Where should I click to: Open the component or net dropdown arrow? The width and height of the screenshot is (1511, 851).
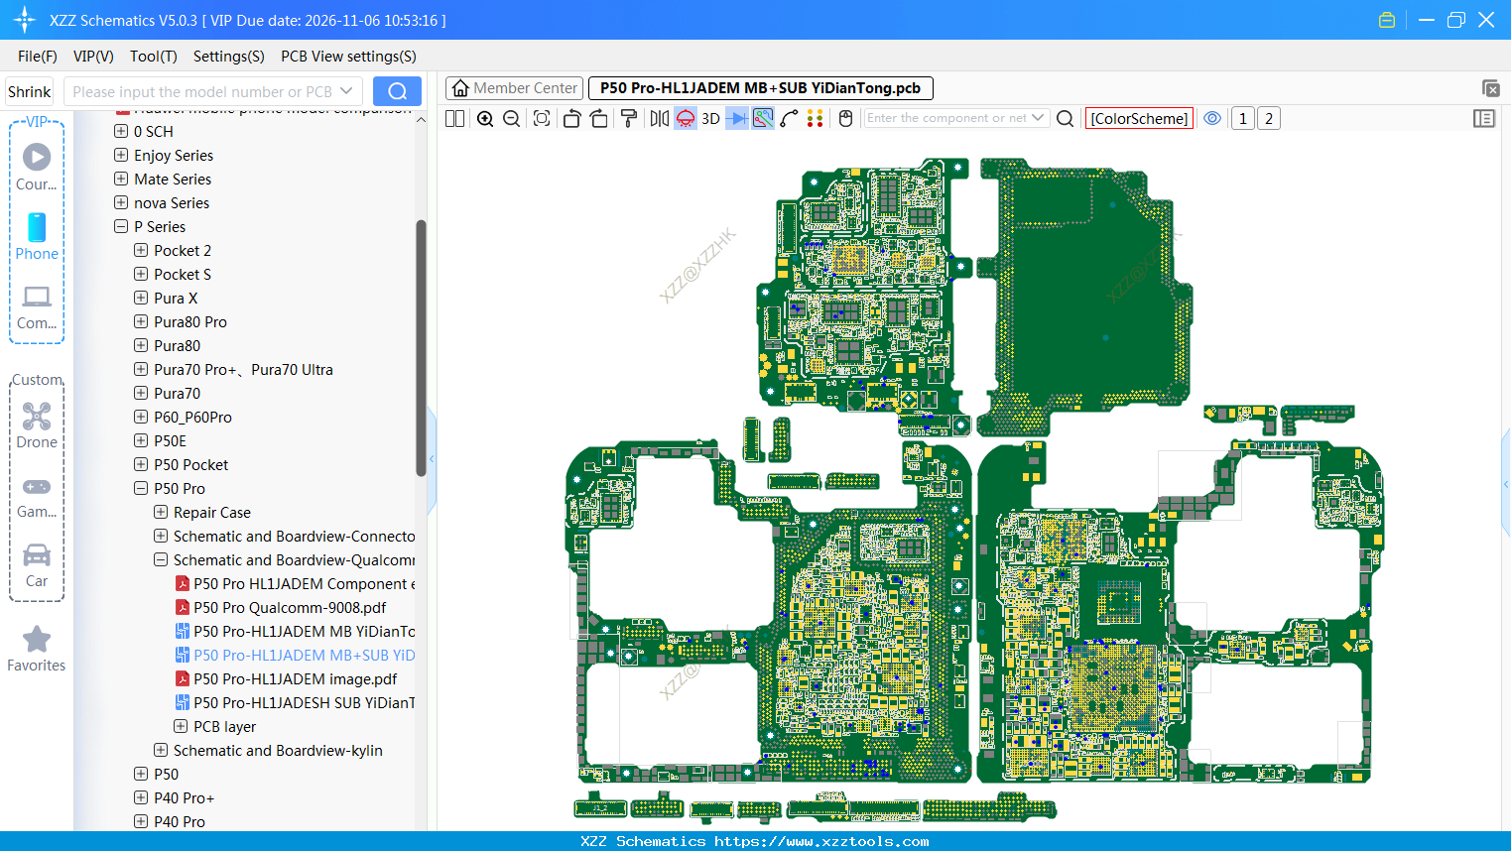(x=1038, y=118)
